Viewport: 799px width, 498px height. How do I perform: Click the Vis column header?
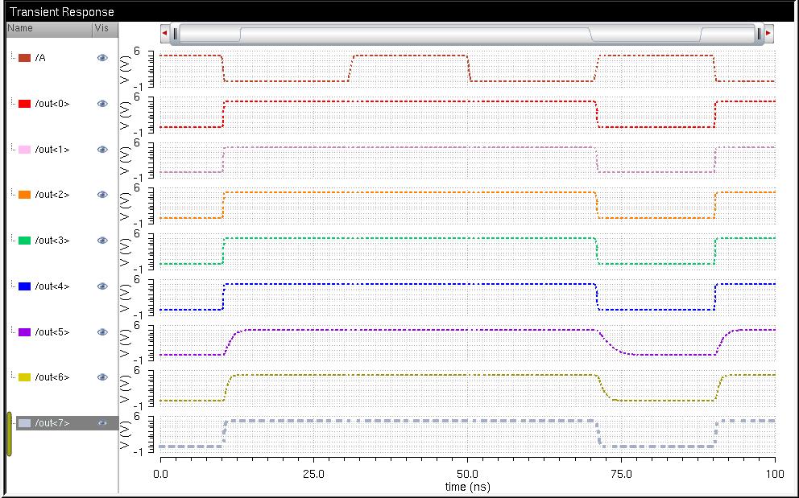pos(106,29)
